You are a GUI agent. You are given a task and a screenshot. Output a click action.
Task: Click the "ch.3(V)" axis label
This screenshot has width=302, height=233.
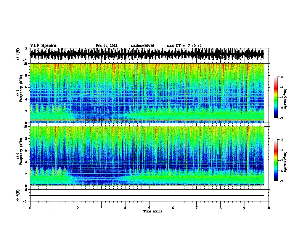[18, 195]
